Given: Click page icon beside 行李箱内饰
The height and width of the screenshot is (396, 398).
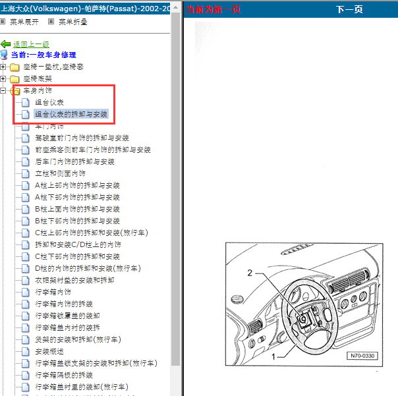Looking at the screenshot, I should tap(26, 292).
